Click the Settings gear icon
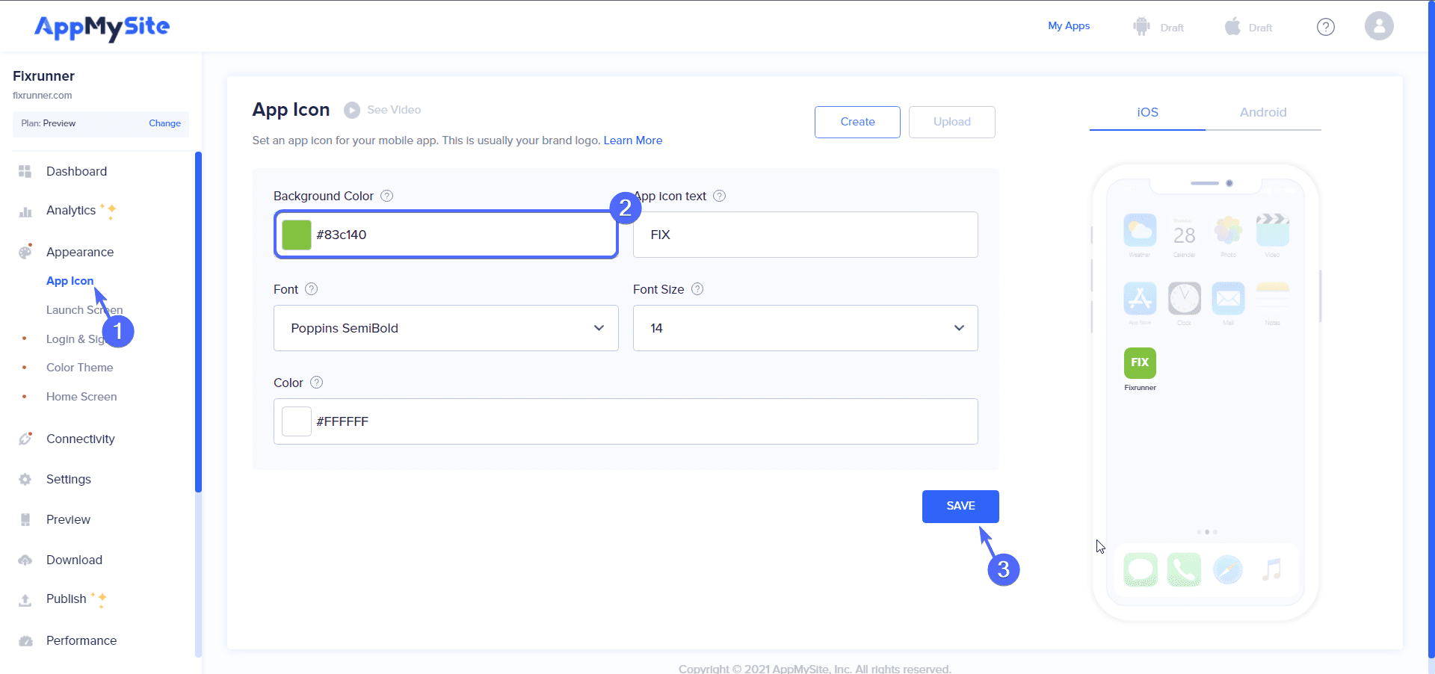Screen dimensions: 1435x674 click(x=25, y=479)
